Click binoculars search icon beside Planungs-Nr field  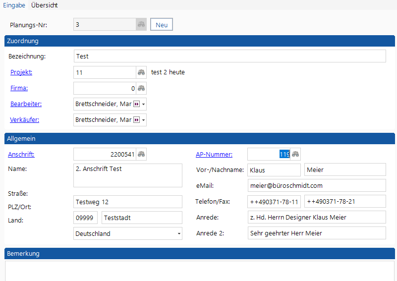click(141, 25)
